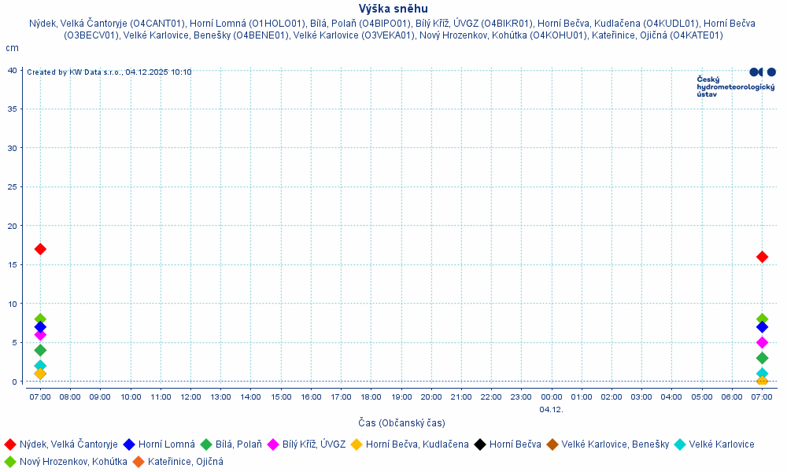Click the Výška sněhu chart title
The image size is (787, 472).
pyautogui.click(x=393, y=9)
